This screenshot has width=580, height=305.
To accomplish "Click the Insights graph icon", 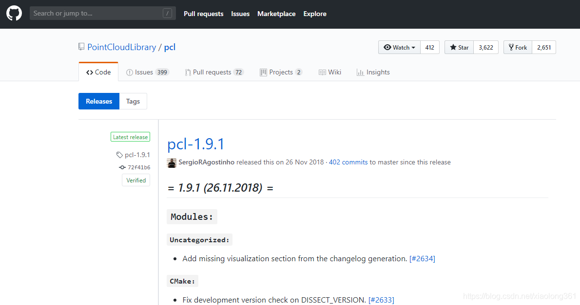I will point(360,72).
